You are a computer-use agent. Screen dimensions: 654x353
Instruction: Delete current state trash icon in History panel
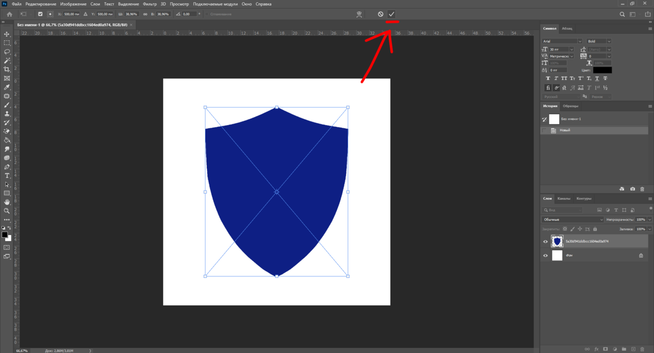click(x=642, y=189)
